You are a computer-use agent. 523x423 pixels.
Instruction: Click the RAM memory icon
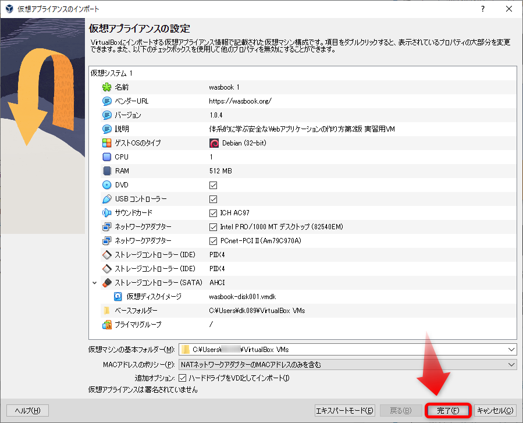pyautogui.click(x=106, y=171)
